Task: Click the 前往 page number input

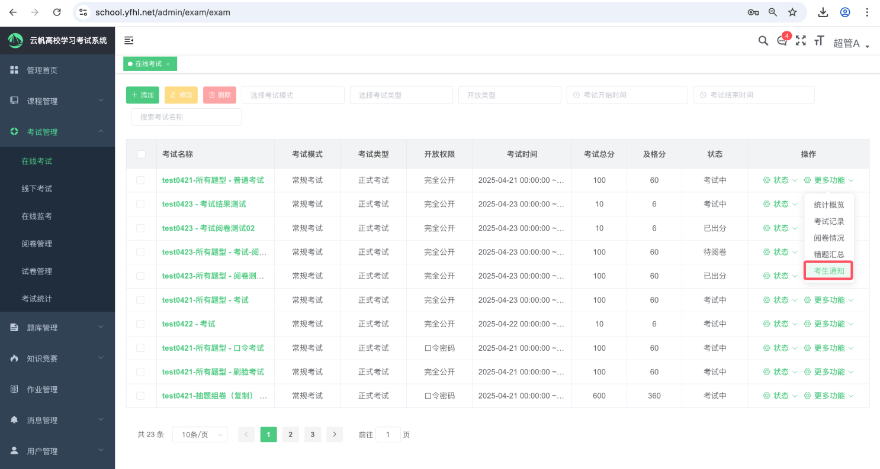Action: click(388, 435)
